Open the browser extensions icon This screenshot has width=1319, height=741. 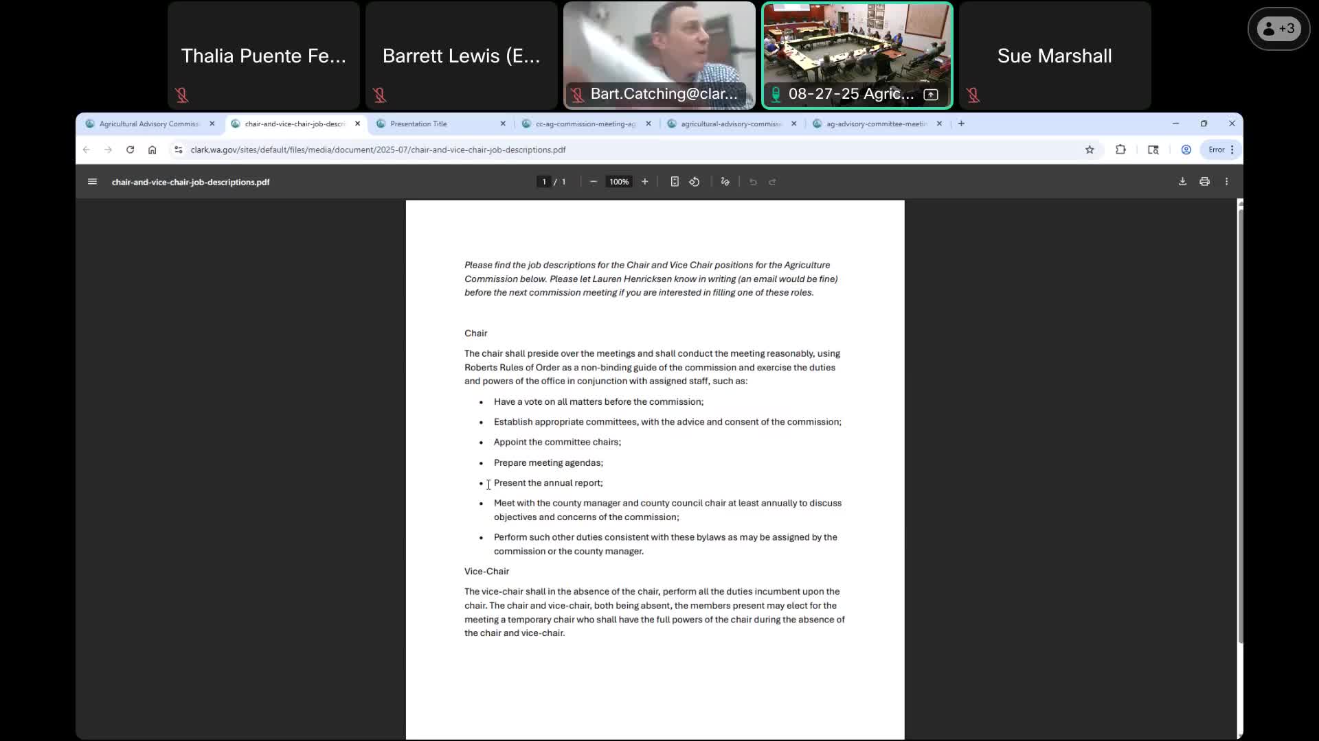(1120, 150)
